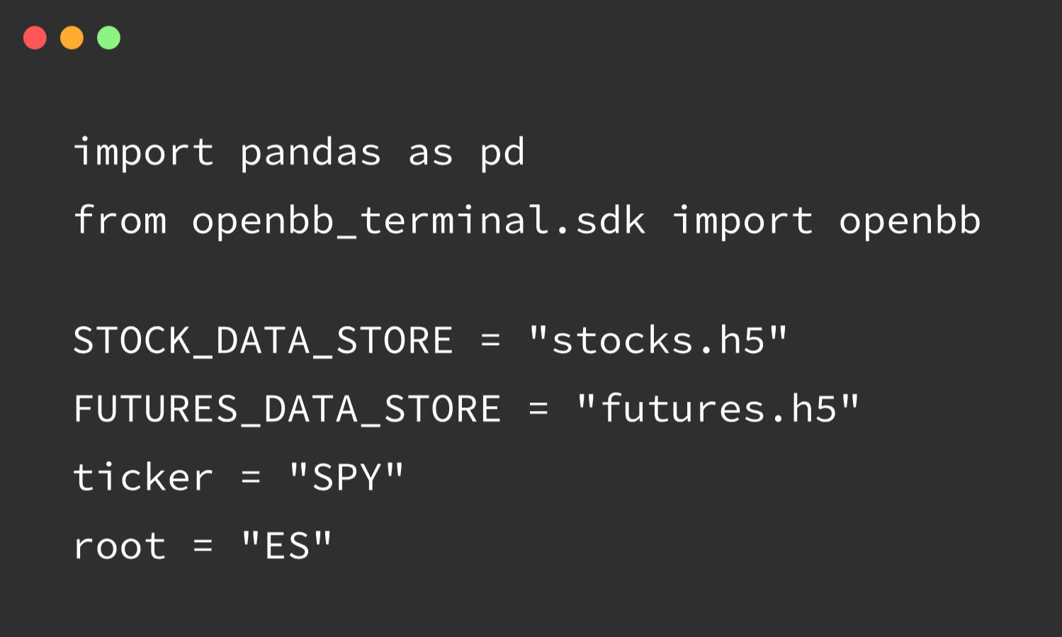This screenshot has height=637, width=1062.
Task: Click the green maximize dot
Action: [108, 38]
